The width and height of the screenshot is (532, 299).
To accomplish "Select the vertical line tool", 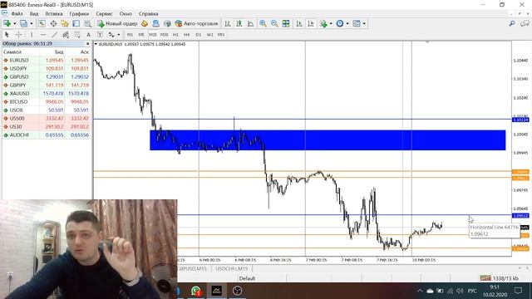I will (x=32, y=35).
